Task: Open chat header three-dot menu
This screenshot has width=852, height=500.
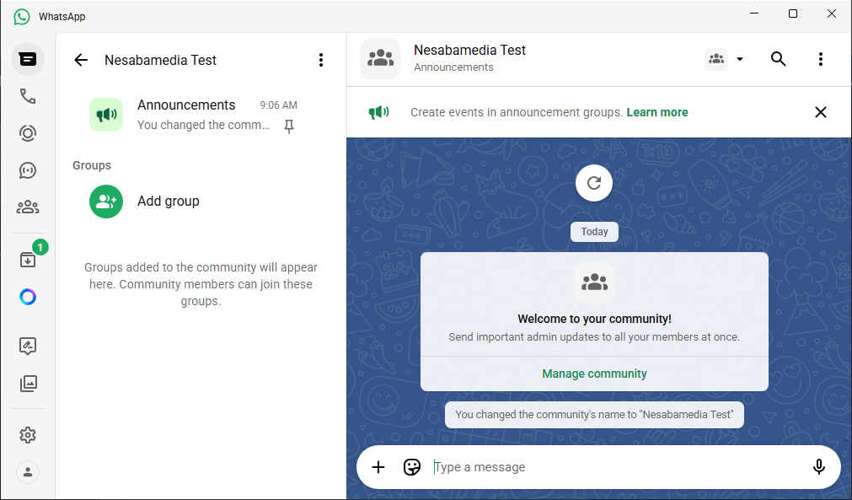Action: click(821, 59)
